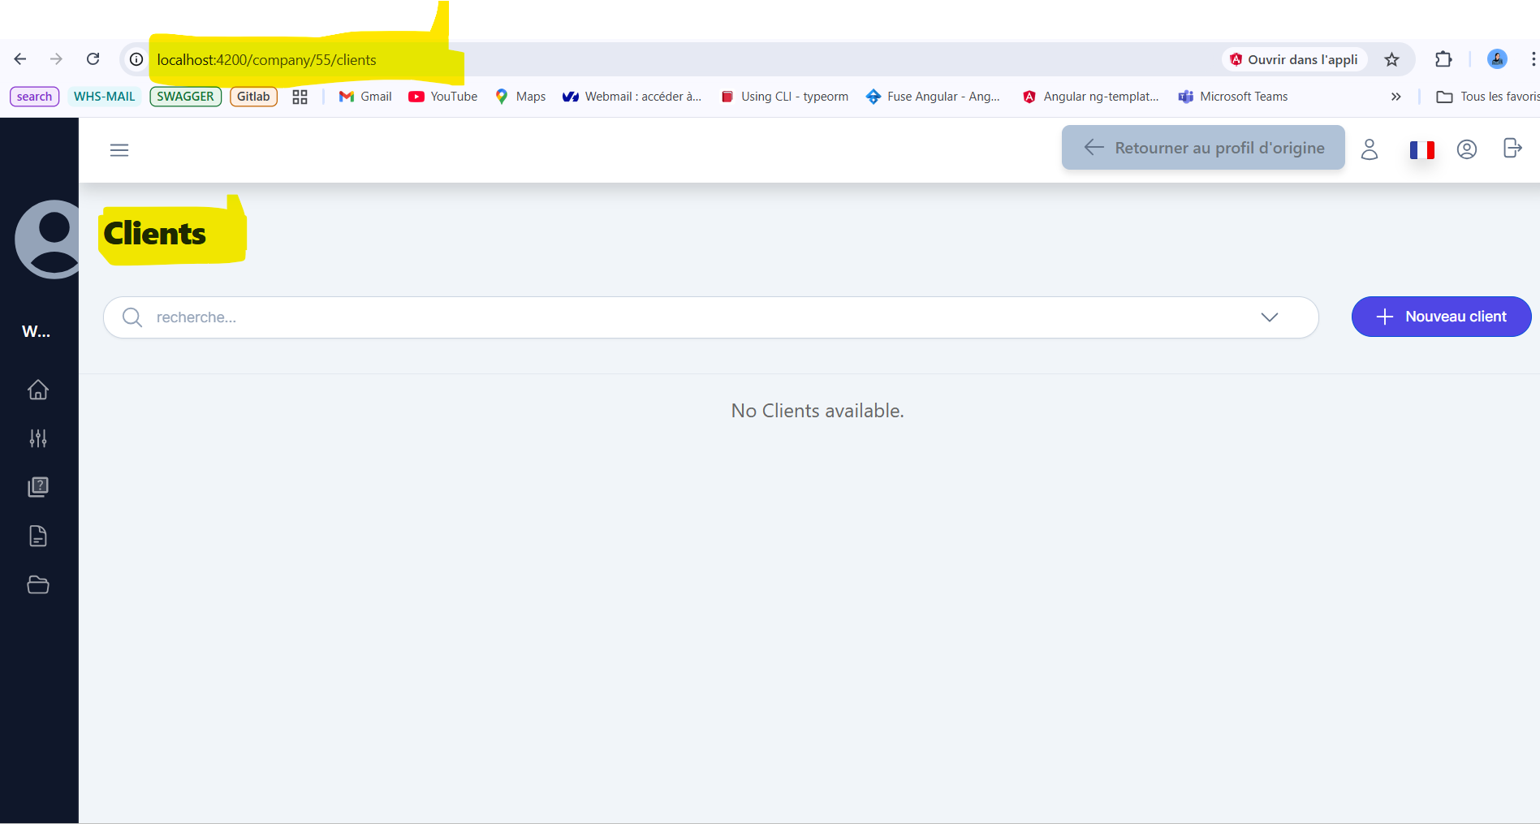Open the circled user account icon

click(1466, 149)
